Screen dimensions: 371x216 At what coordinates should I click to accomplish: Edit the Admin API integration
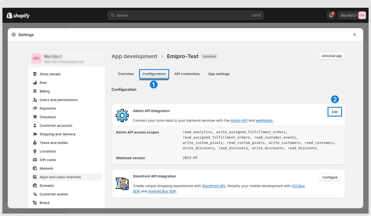(335, 112)
